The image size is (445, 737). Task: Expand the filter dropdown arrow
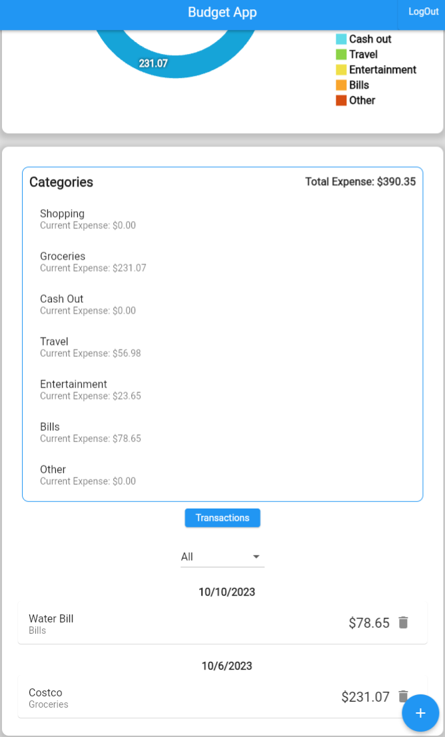point(256,557)
